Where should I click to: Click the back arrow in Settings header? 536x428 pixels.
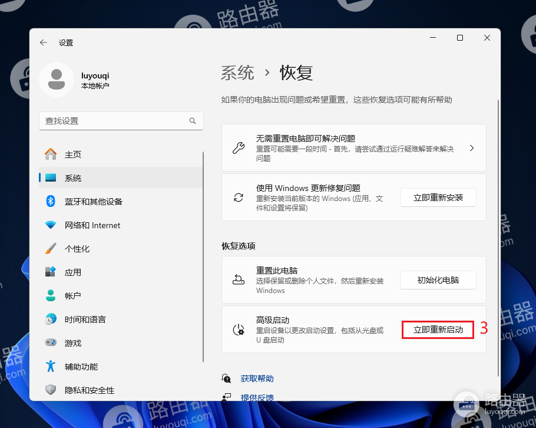tap(44, 42)
